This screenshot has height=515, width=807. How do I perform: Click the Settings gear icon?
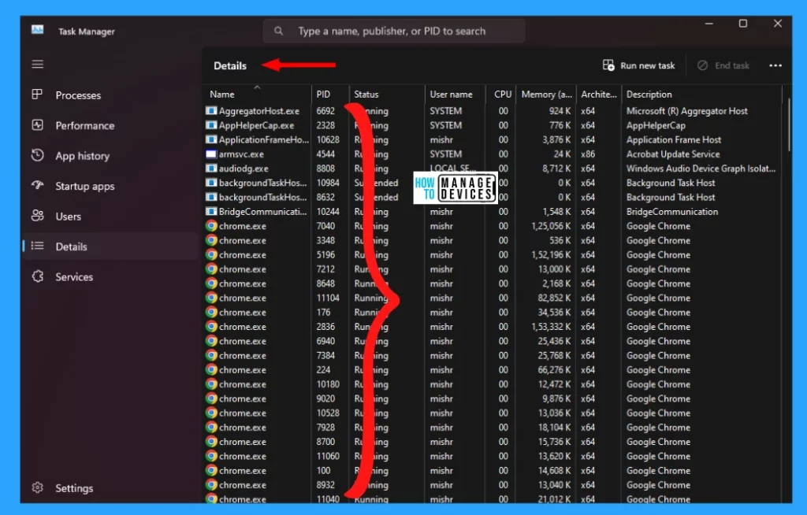pyautogui.click(x=38, y=487)
